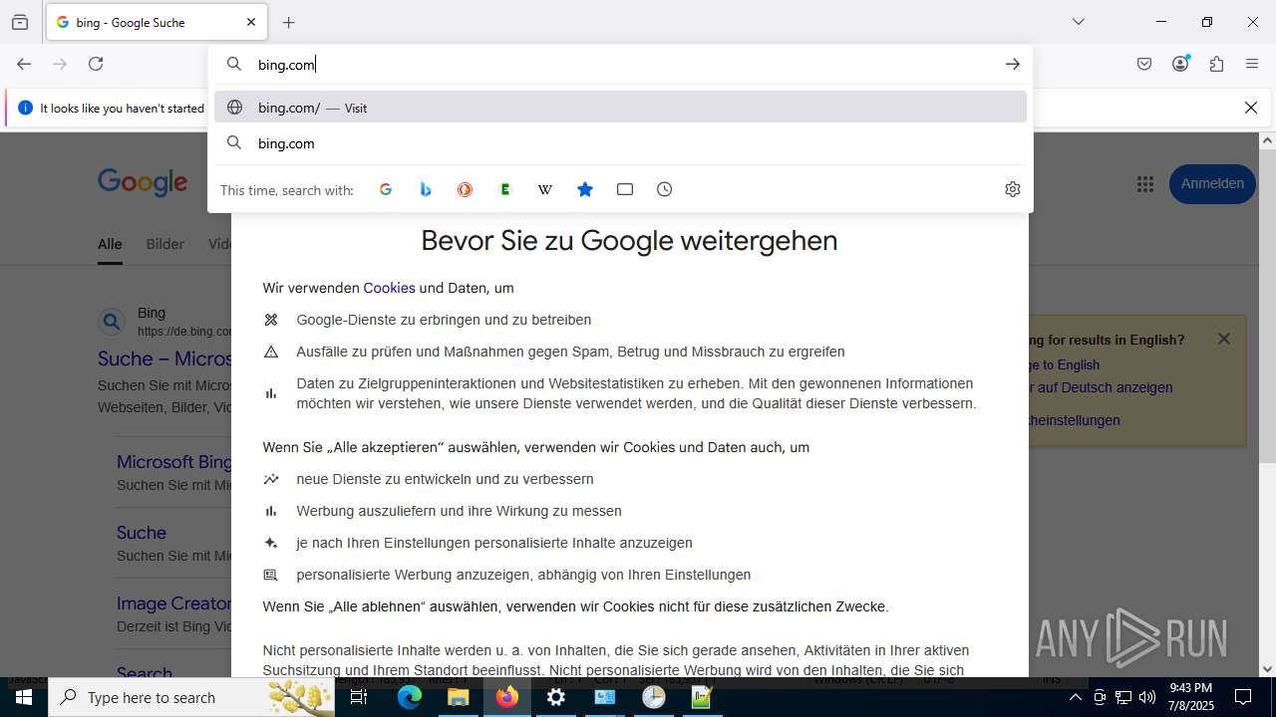Click the Google logo
The width and height of the screenshot is (1276, 717).
(143, 182)
